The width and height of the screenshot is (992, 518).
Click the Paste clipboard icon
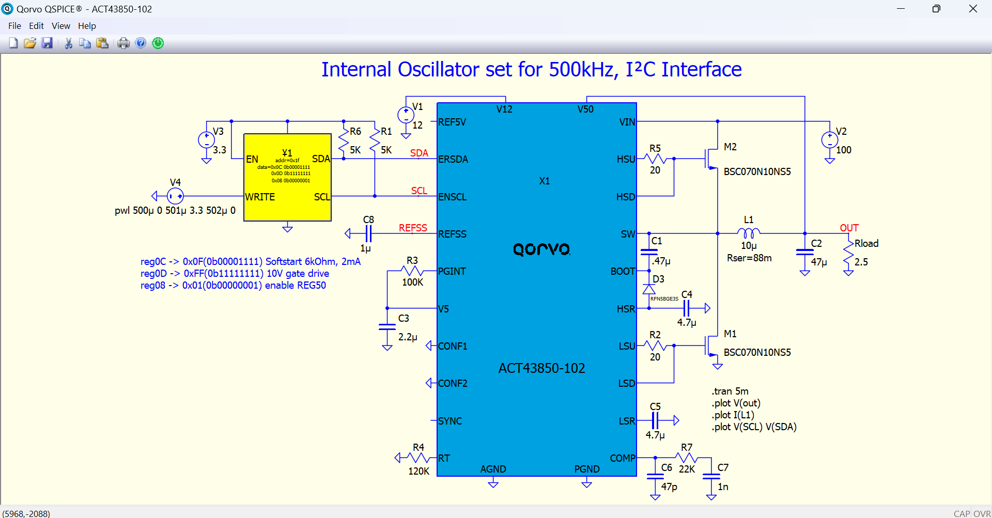[102, 43]
